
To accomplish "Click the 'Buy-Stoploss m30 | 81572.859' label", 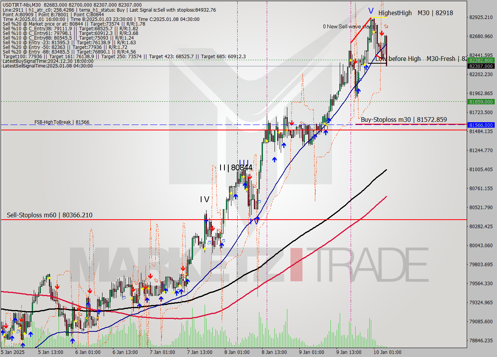I will coord(404,120).
